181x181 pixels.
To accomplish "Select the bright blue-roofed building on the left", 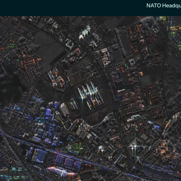I will (x=48, y=112).
